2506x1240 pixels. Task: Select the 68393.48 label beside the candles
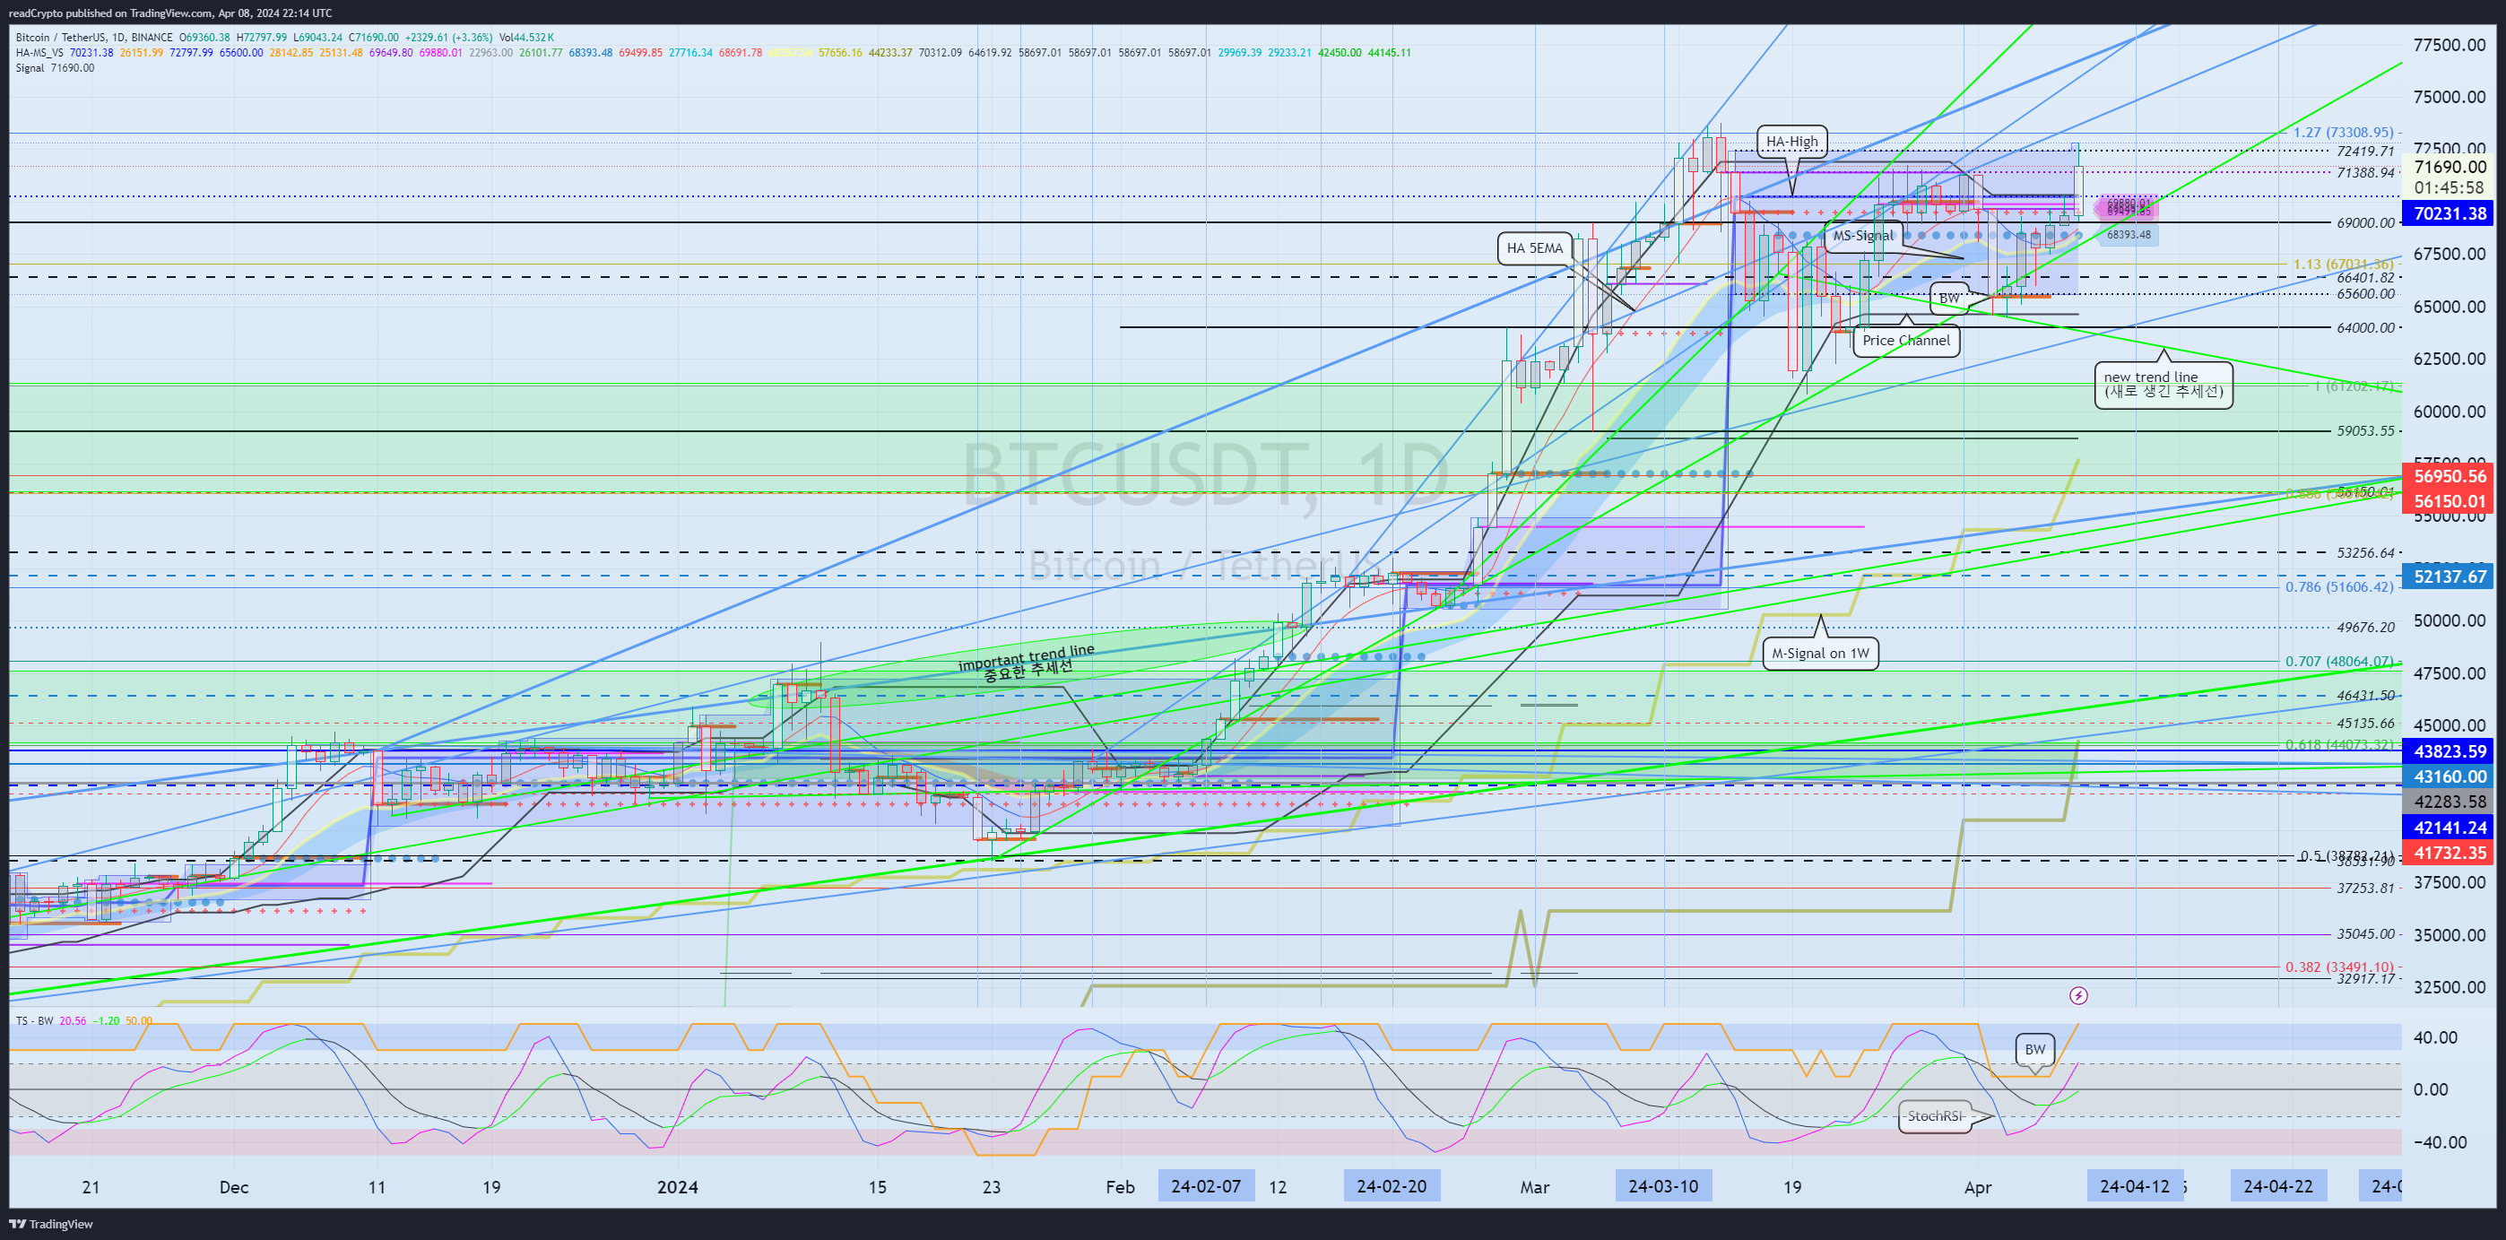point(2129,234)
